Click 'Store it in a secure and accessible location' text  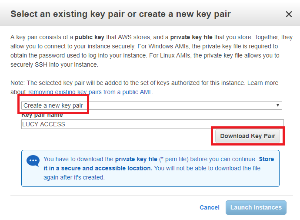pos(159,164)
